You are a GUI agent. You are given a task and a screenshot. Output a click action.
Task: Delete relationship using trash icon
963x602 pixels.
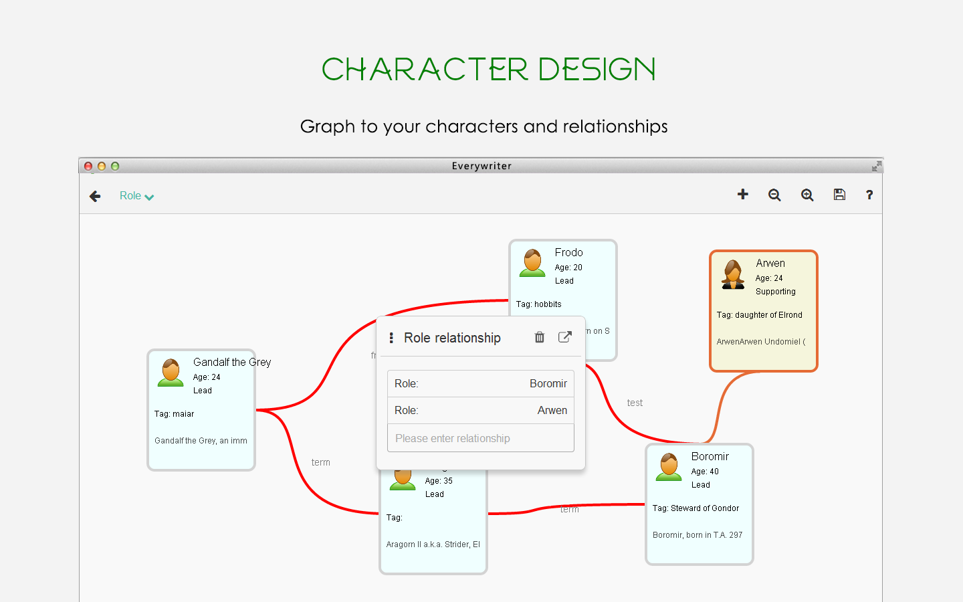point(540,337)
